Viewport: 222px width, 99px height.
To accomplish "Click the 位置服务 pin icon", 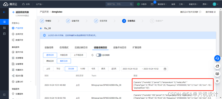I will pos(13,94).
